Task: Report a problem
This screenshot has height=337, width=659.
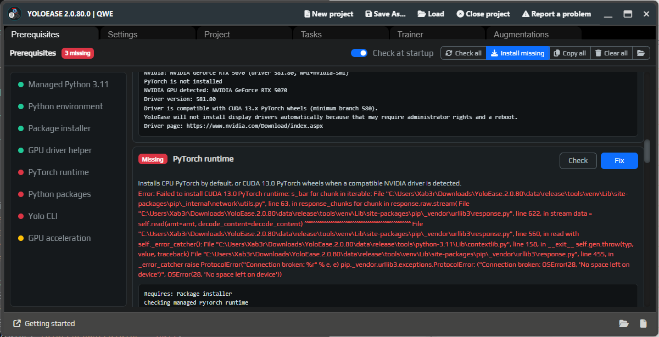Action: pos(556,14)
